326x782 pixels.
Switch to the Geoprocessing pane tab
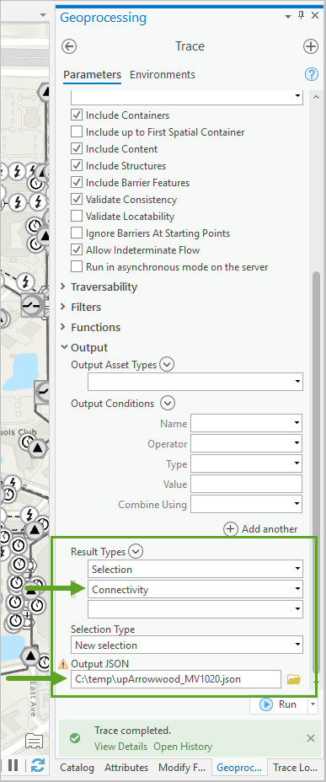click(240, 767)
